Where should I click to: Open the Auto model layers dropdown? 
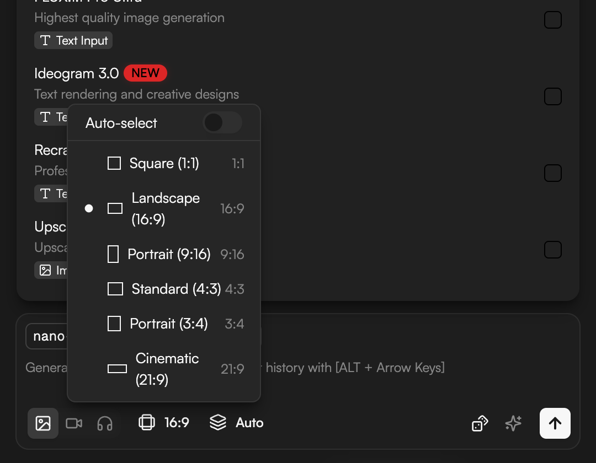tap(236, 423)
